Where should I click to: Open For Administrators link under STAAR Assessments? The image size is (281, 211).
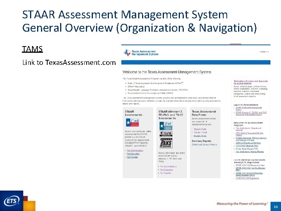coord(135,150)
